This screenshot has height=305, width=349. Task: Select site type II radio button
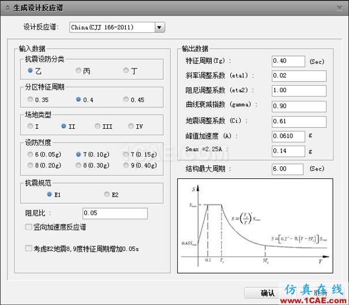[x=63, y=126]
